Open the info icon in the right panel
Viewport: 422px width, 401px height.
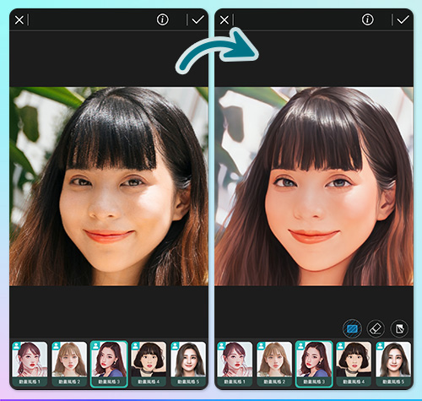[x=368, y=19]
